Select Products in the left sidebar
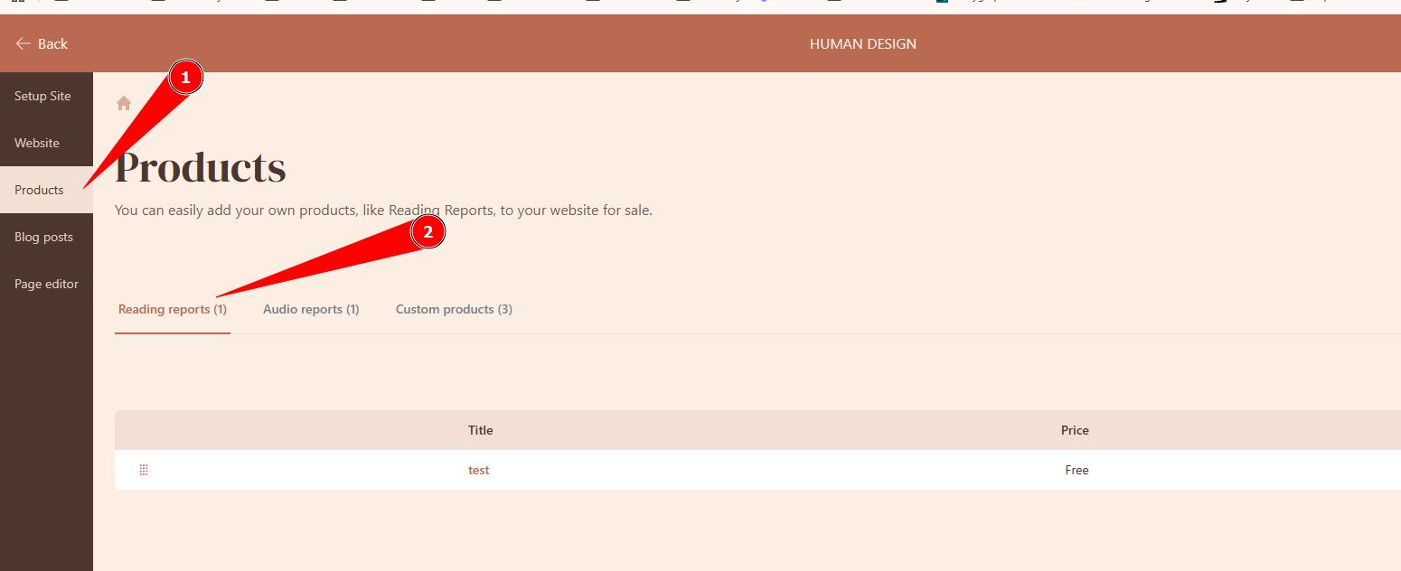 pyautogui.click(x=39, y=190)
